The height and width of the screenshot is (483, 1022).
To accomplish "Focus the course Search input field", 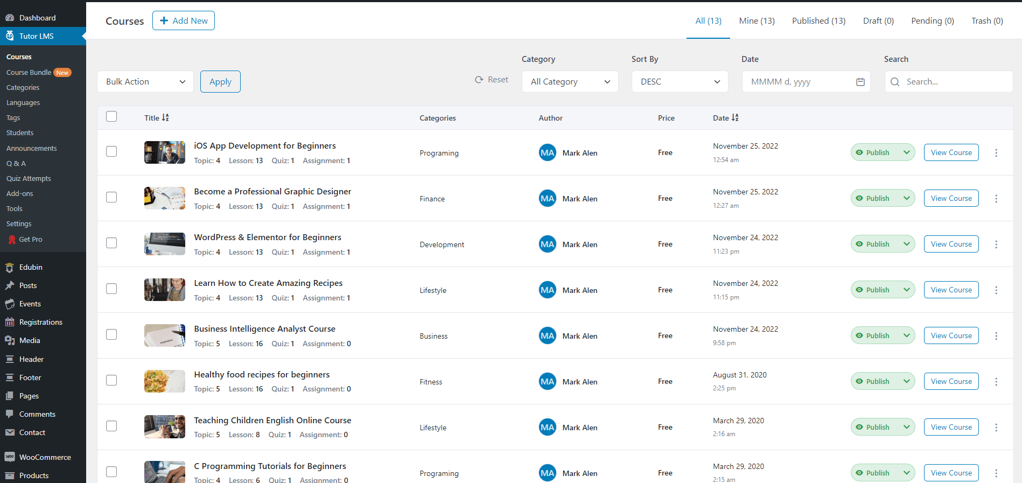I will (x=955, y=82).
